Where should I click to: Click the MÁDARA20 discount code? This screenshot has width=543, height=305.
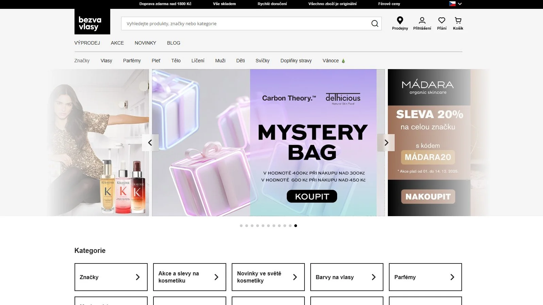click(428, 157)
